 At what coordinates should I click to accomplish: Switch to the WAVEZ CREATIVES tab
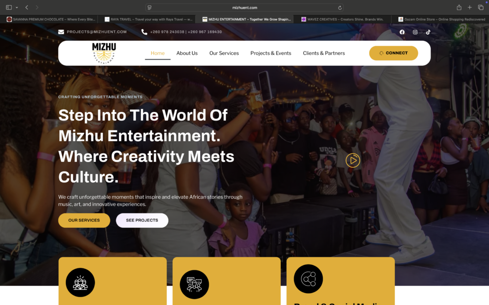[x=342, y=19]
